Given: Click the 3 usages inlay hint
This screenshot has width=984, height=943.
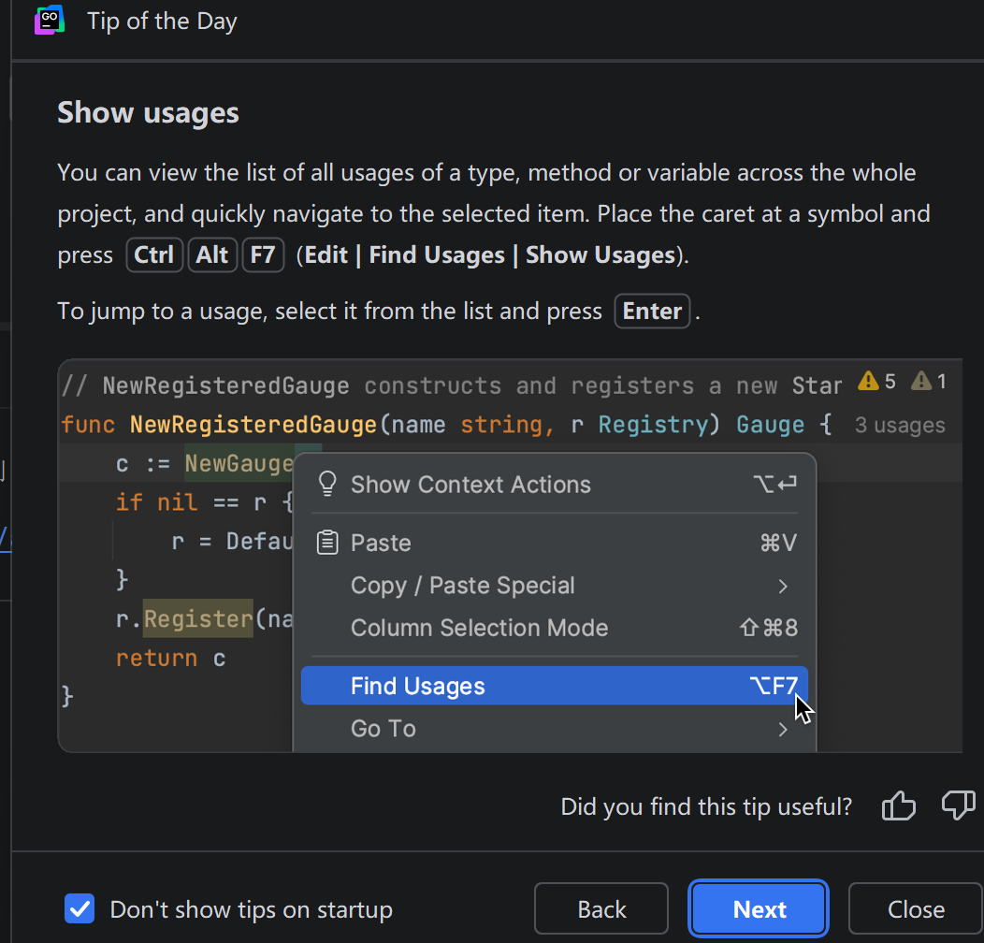Looking at the screenshot, I should (900, 426).
